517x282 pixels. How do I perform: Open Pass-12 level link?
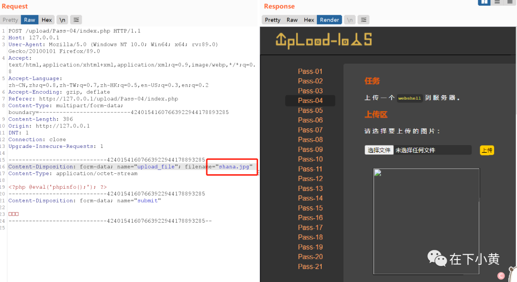[310, 179]
